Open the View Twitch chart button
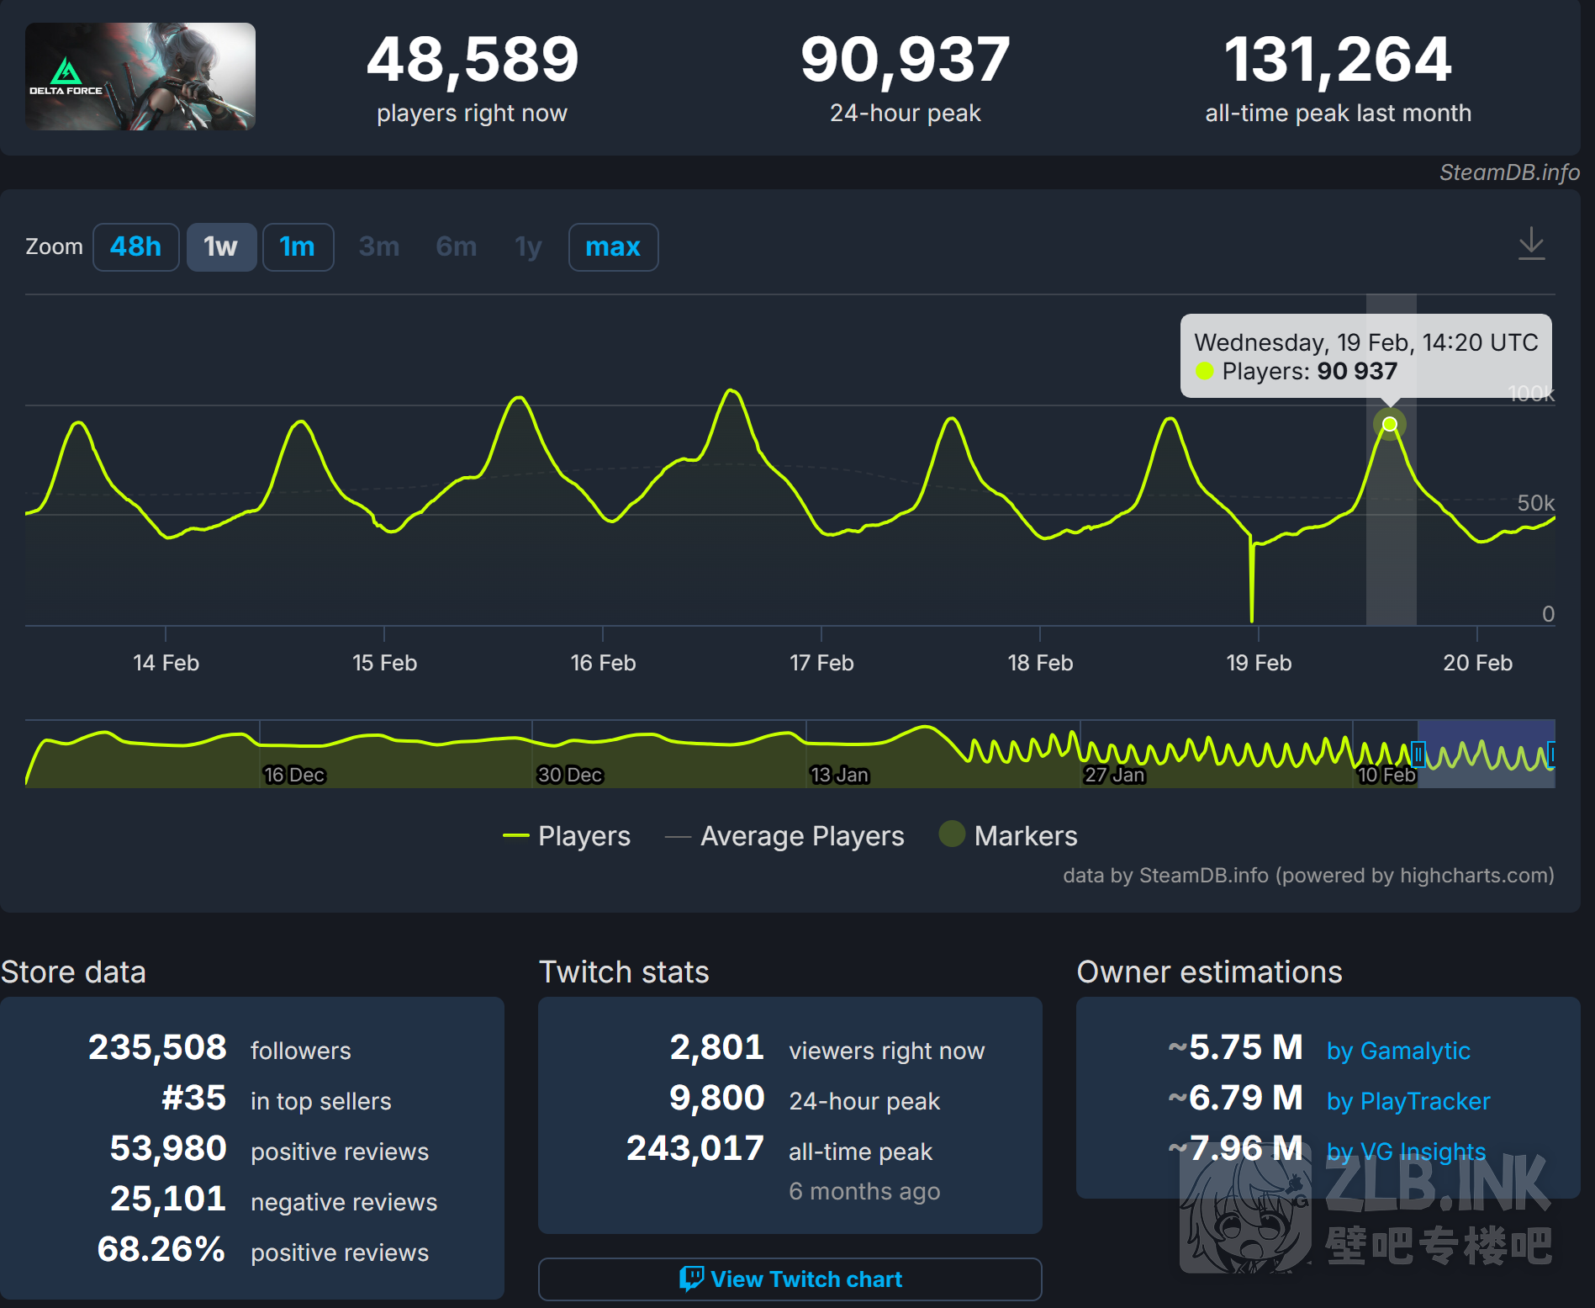 pos(790,1279)
